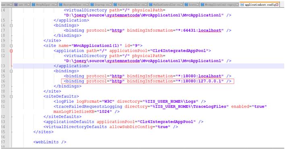Image resolution: width=285 pixels, height=149 pixels.
Task: Open the MvcApplication1.csproj tab
Action: 220,4
